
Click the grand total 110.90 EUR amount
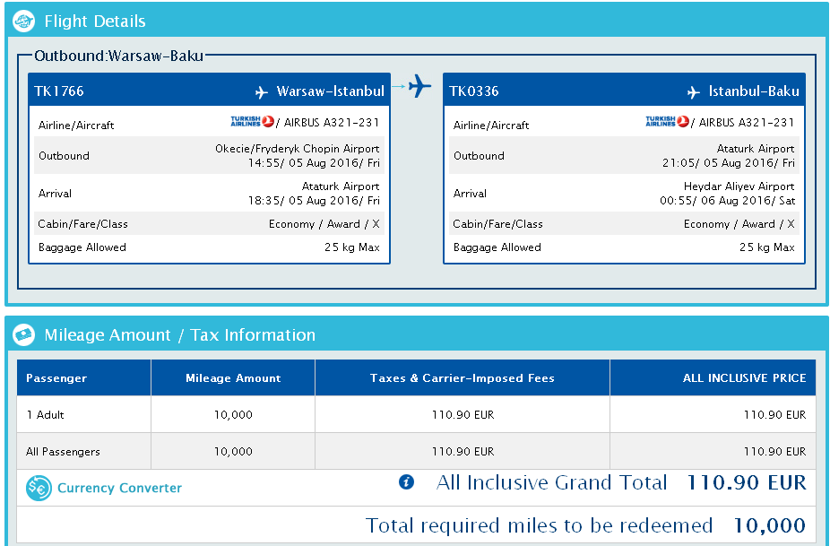(x=747, y=482)
